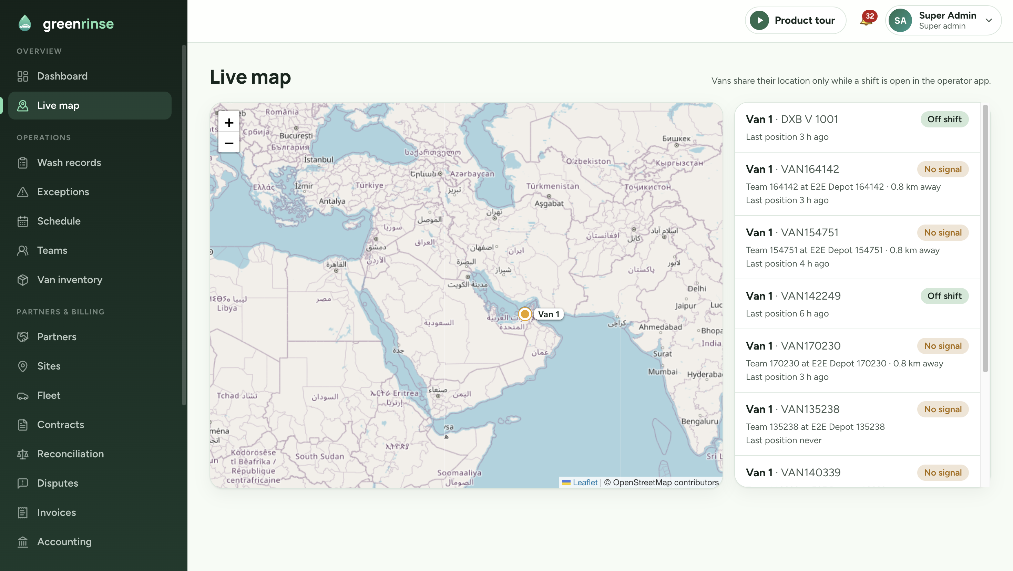Expand the Super Admin account chevron
Viewport: 1013px width, 571px height.
(x=989, y=20)
